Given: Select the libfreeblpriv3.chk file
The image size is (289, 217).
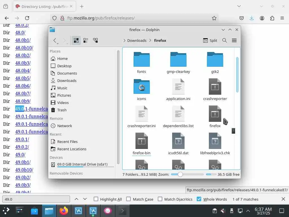Looking at the screenshot, I should coord(215,144).
